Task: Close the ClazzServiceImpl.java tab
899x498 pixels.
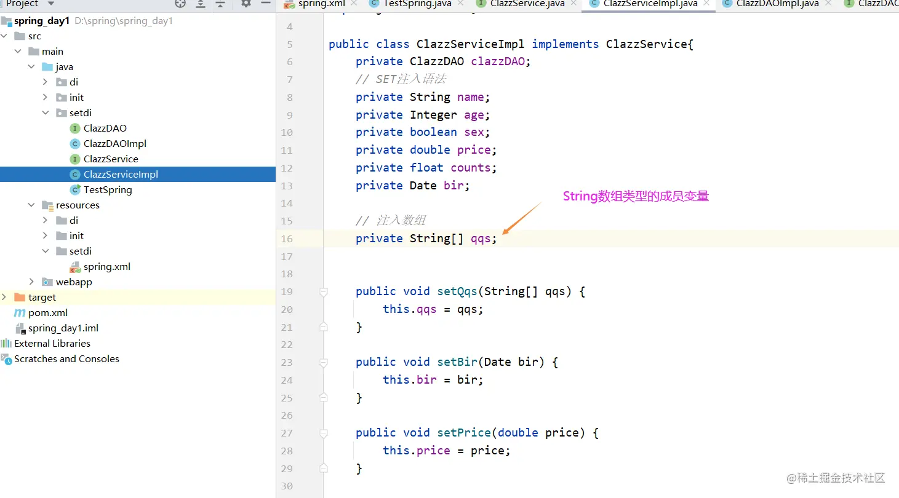Action: click(708, 4)
